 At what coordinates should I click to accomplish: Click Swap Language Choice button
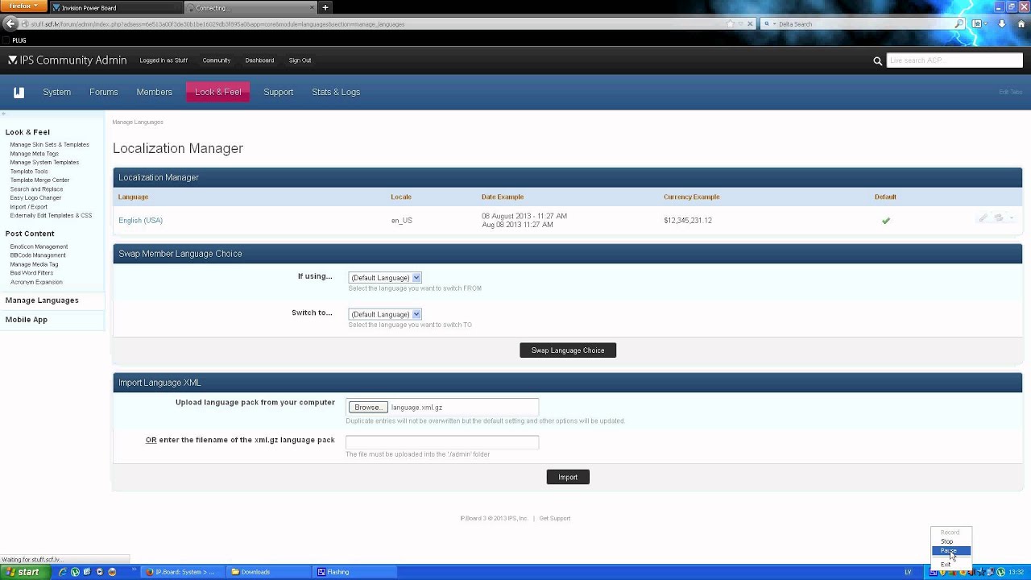tap(568, 350)
